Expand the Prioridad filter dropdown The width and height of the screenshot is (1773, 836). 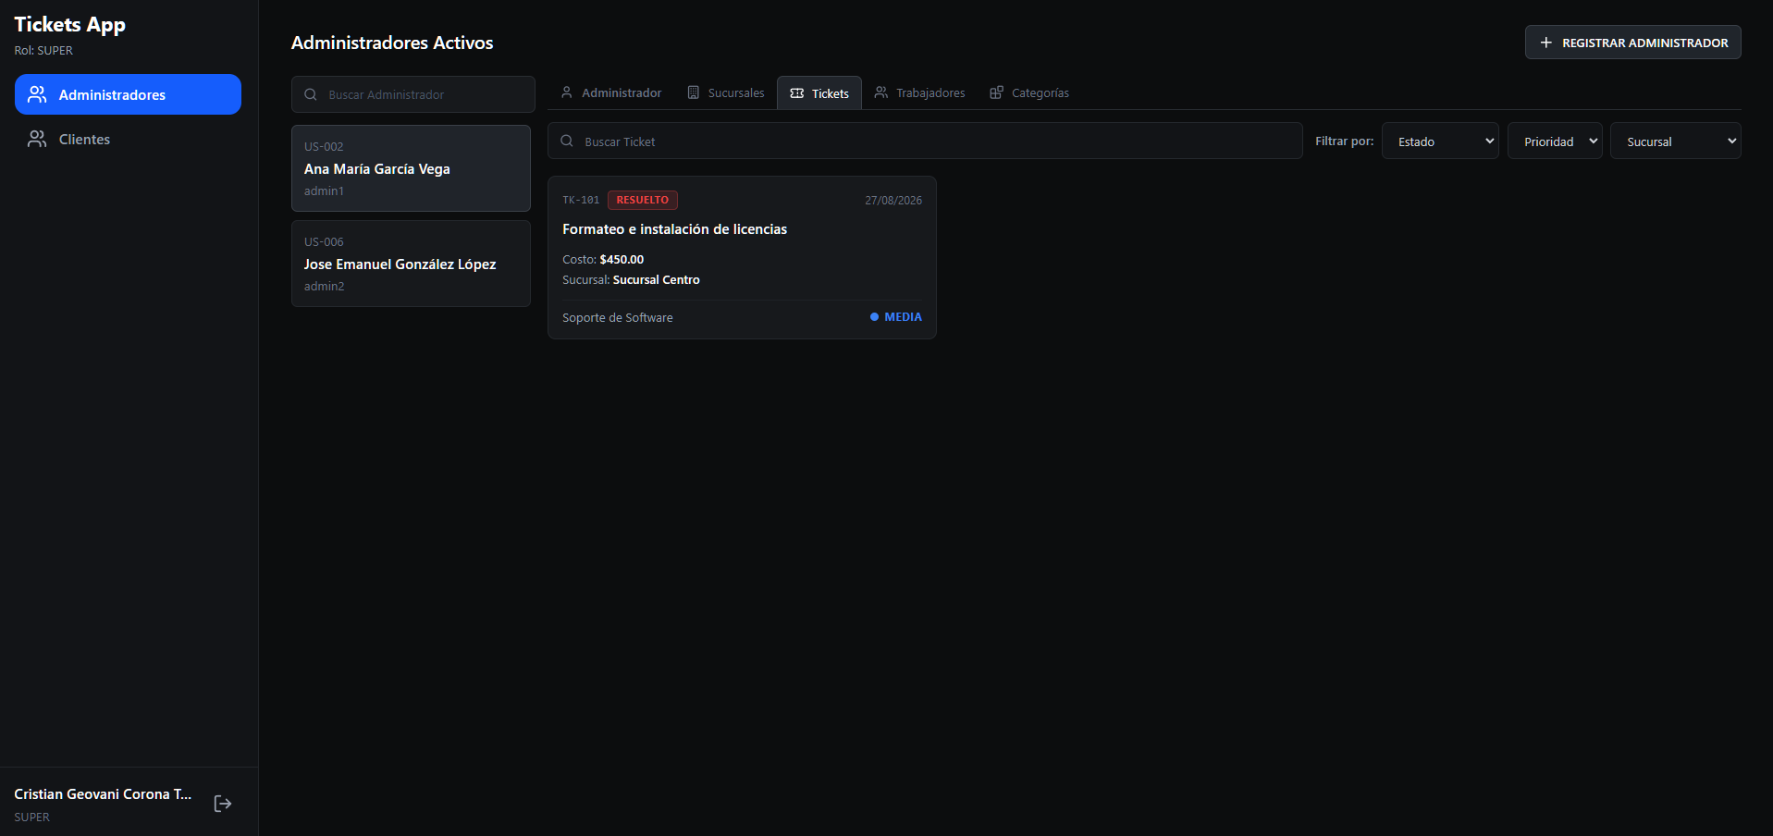1555,141
